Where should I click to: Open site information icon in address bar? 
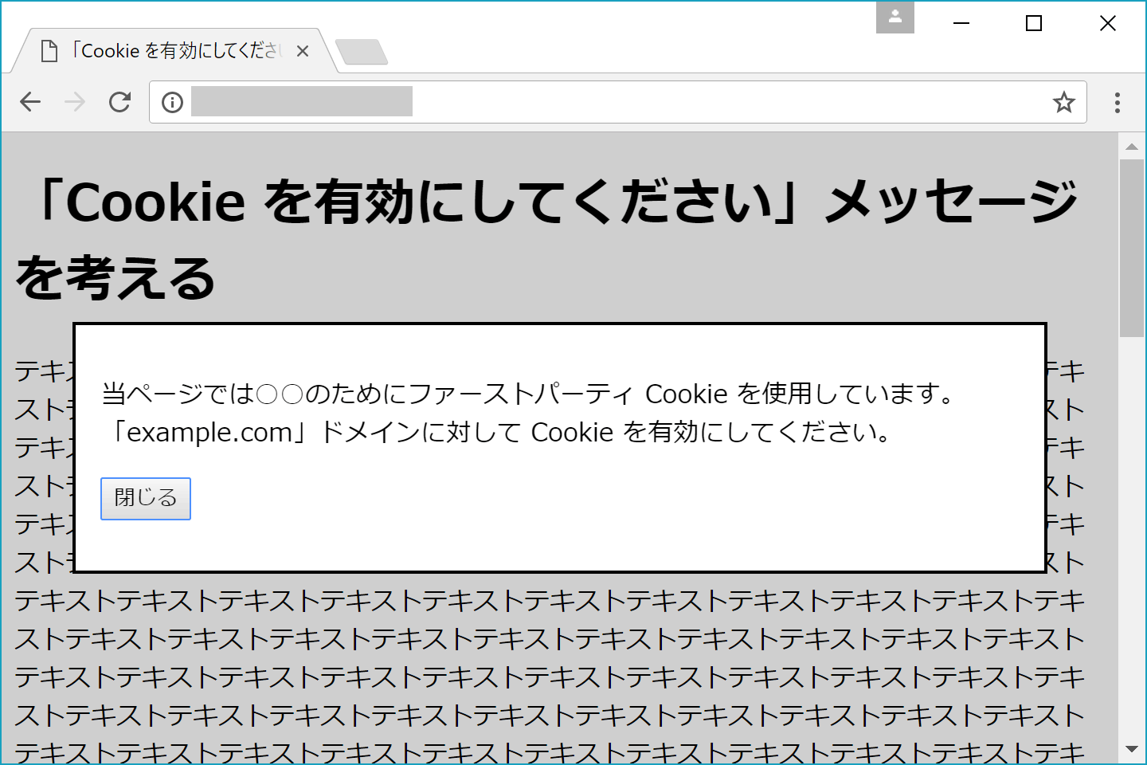pyautogui.click(x=172, y=102)
